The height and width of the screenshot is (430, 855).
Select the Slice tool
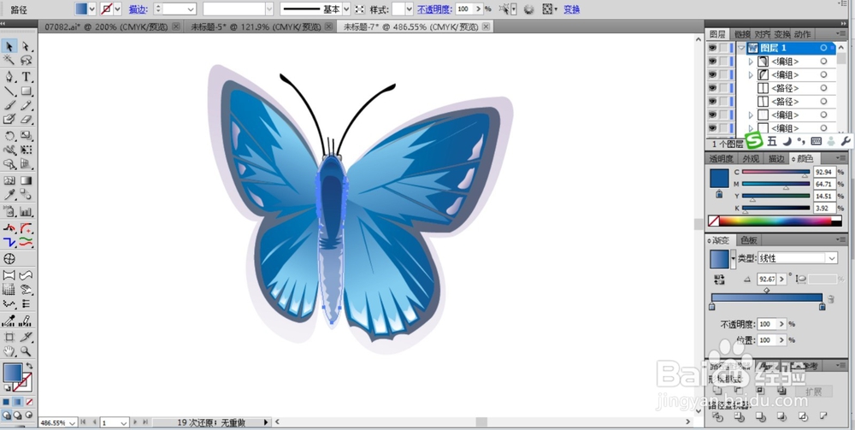(x=26, y=337)
